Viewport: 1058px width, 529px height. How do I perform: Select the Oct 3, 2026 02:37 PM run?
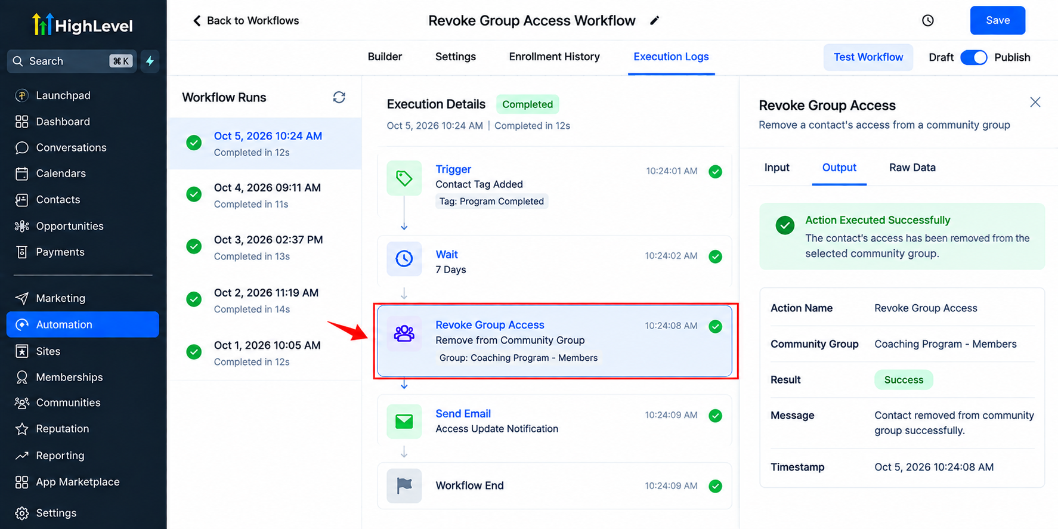(265, 248)
